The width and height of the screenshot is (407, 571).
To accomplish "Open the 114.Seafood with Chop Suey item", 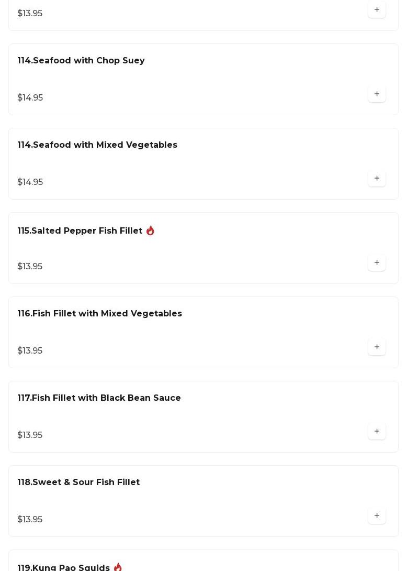I will click(81, 61).
